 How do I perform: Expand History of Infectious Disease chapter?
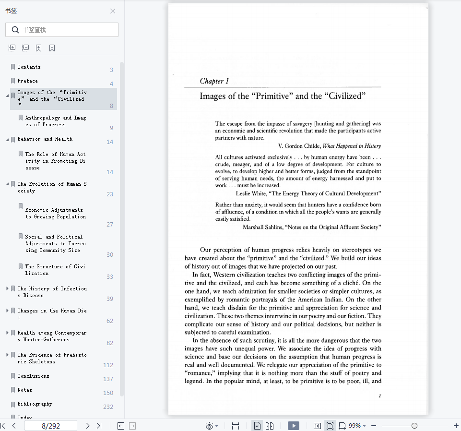[7, 288]
